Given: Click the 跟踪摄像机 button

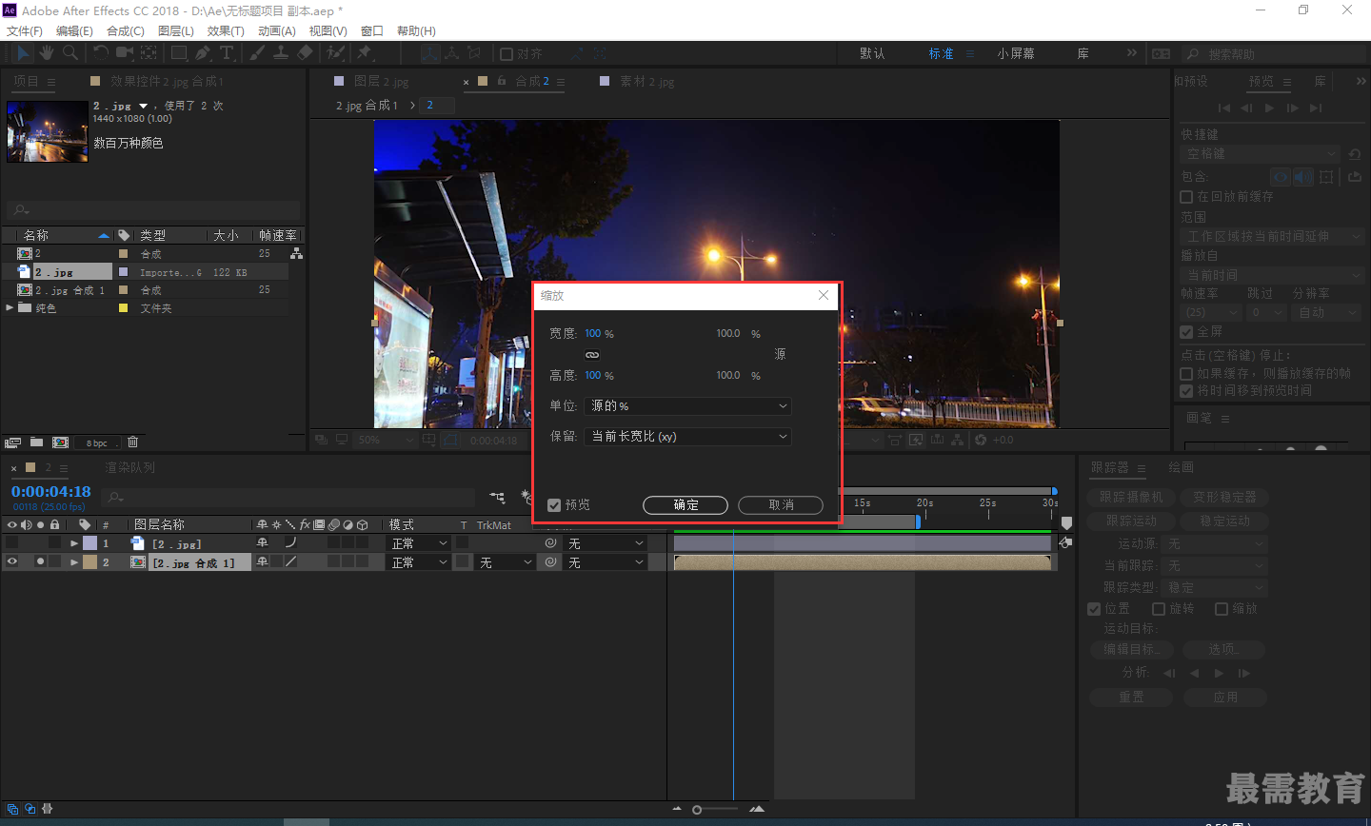Looking at the screenshot, I should 1131,498.
